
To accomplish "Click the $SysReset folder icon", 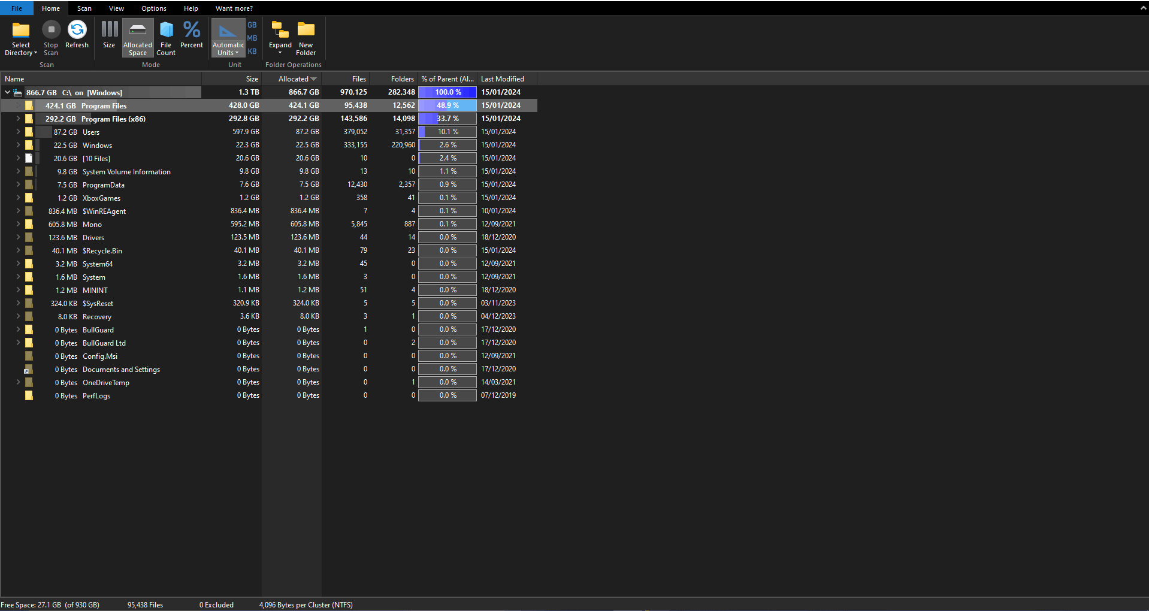I will (x=29, y=303).
